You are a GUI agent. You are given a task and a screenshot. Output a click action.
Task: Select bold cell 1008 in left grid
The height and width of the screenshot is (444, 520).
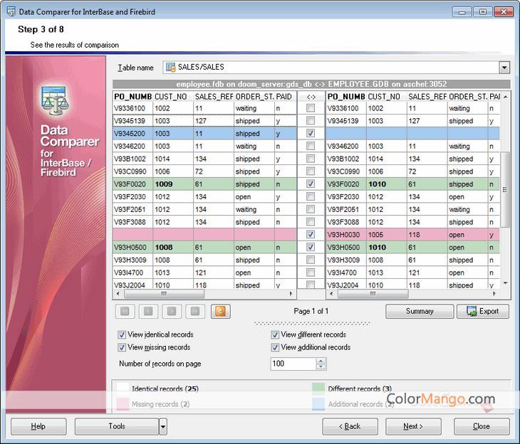pos(173,247)
